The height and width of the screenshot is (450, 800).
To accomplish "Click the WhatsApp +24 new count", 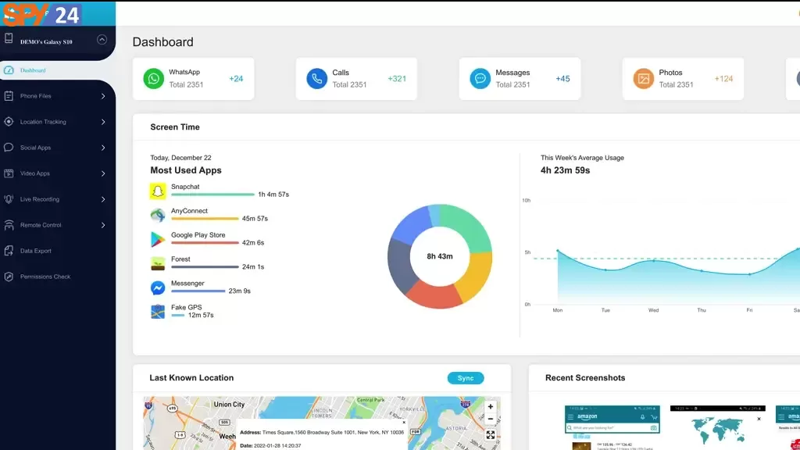I will click(236, 79).
